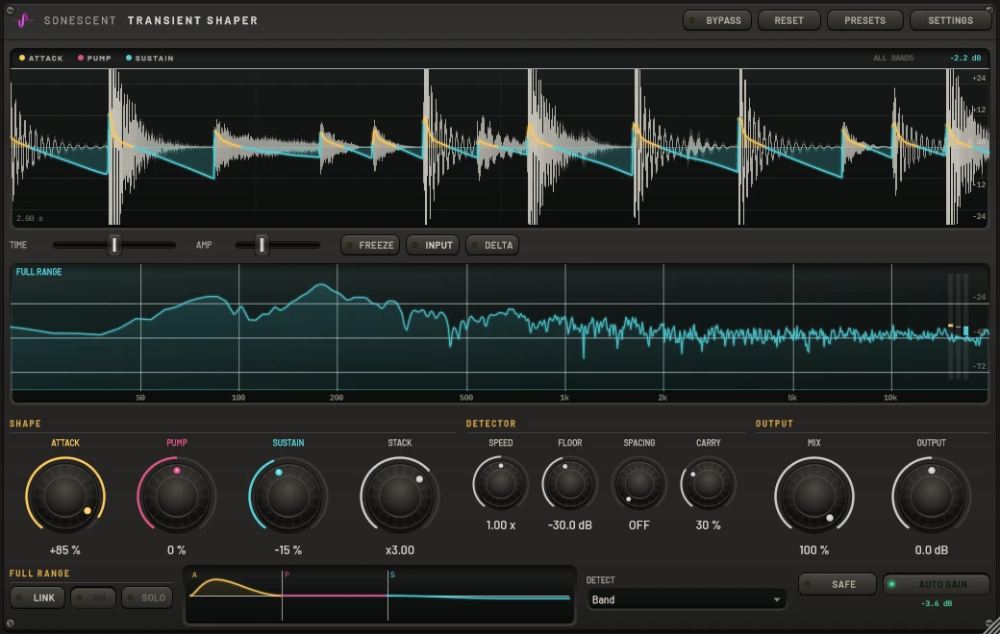
Task: Click the P marker in envelope display
Action: [287, 574]
